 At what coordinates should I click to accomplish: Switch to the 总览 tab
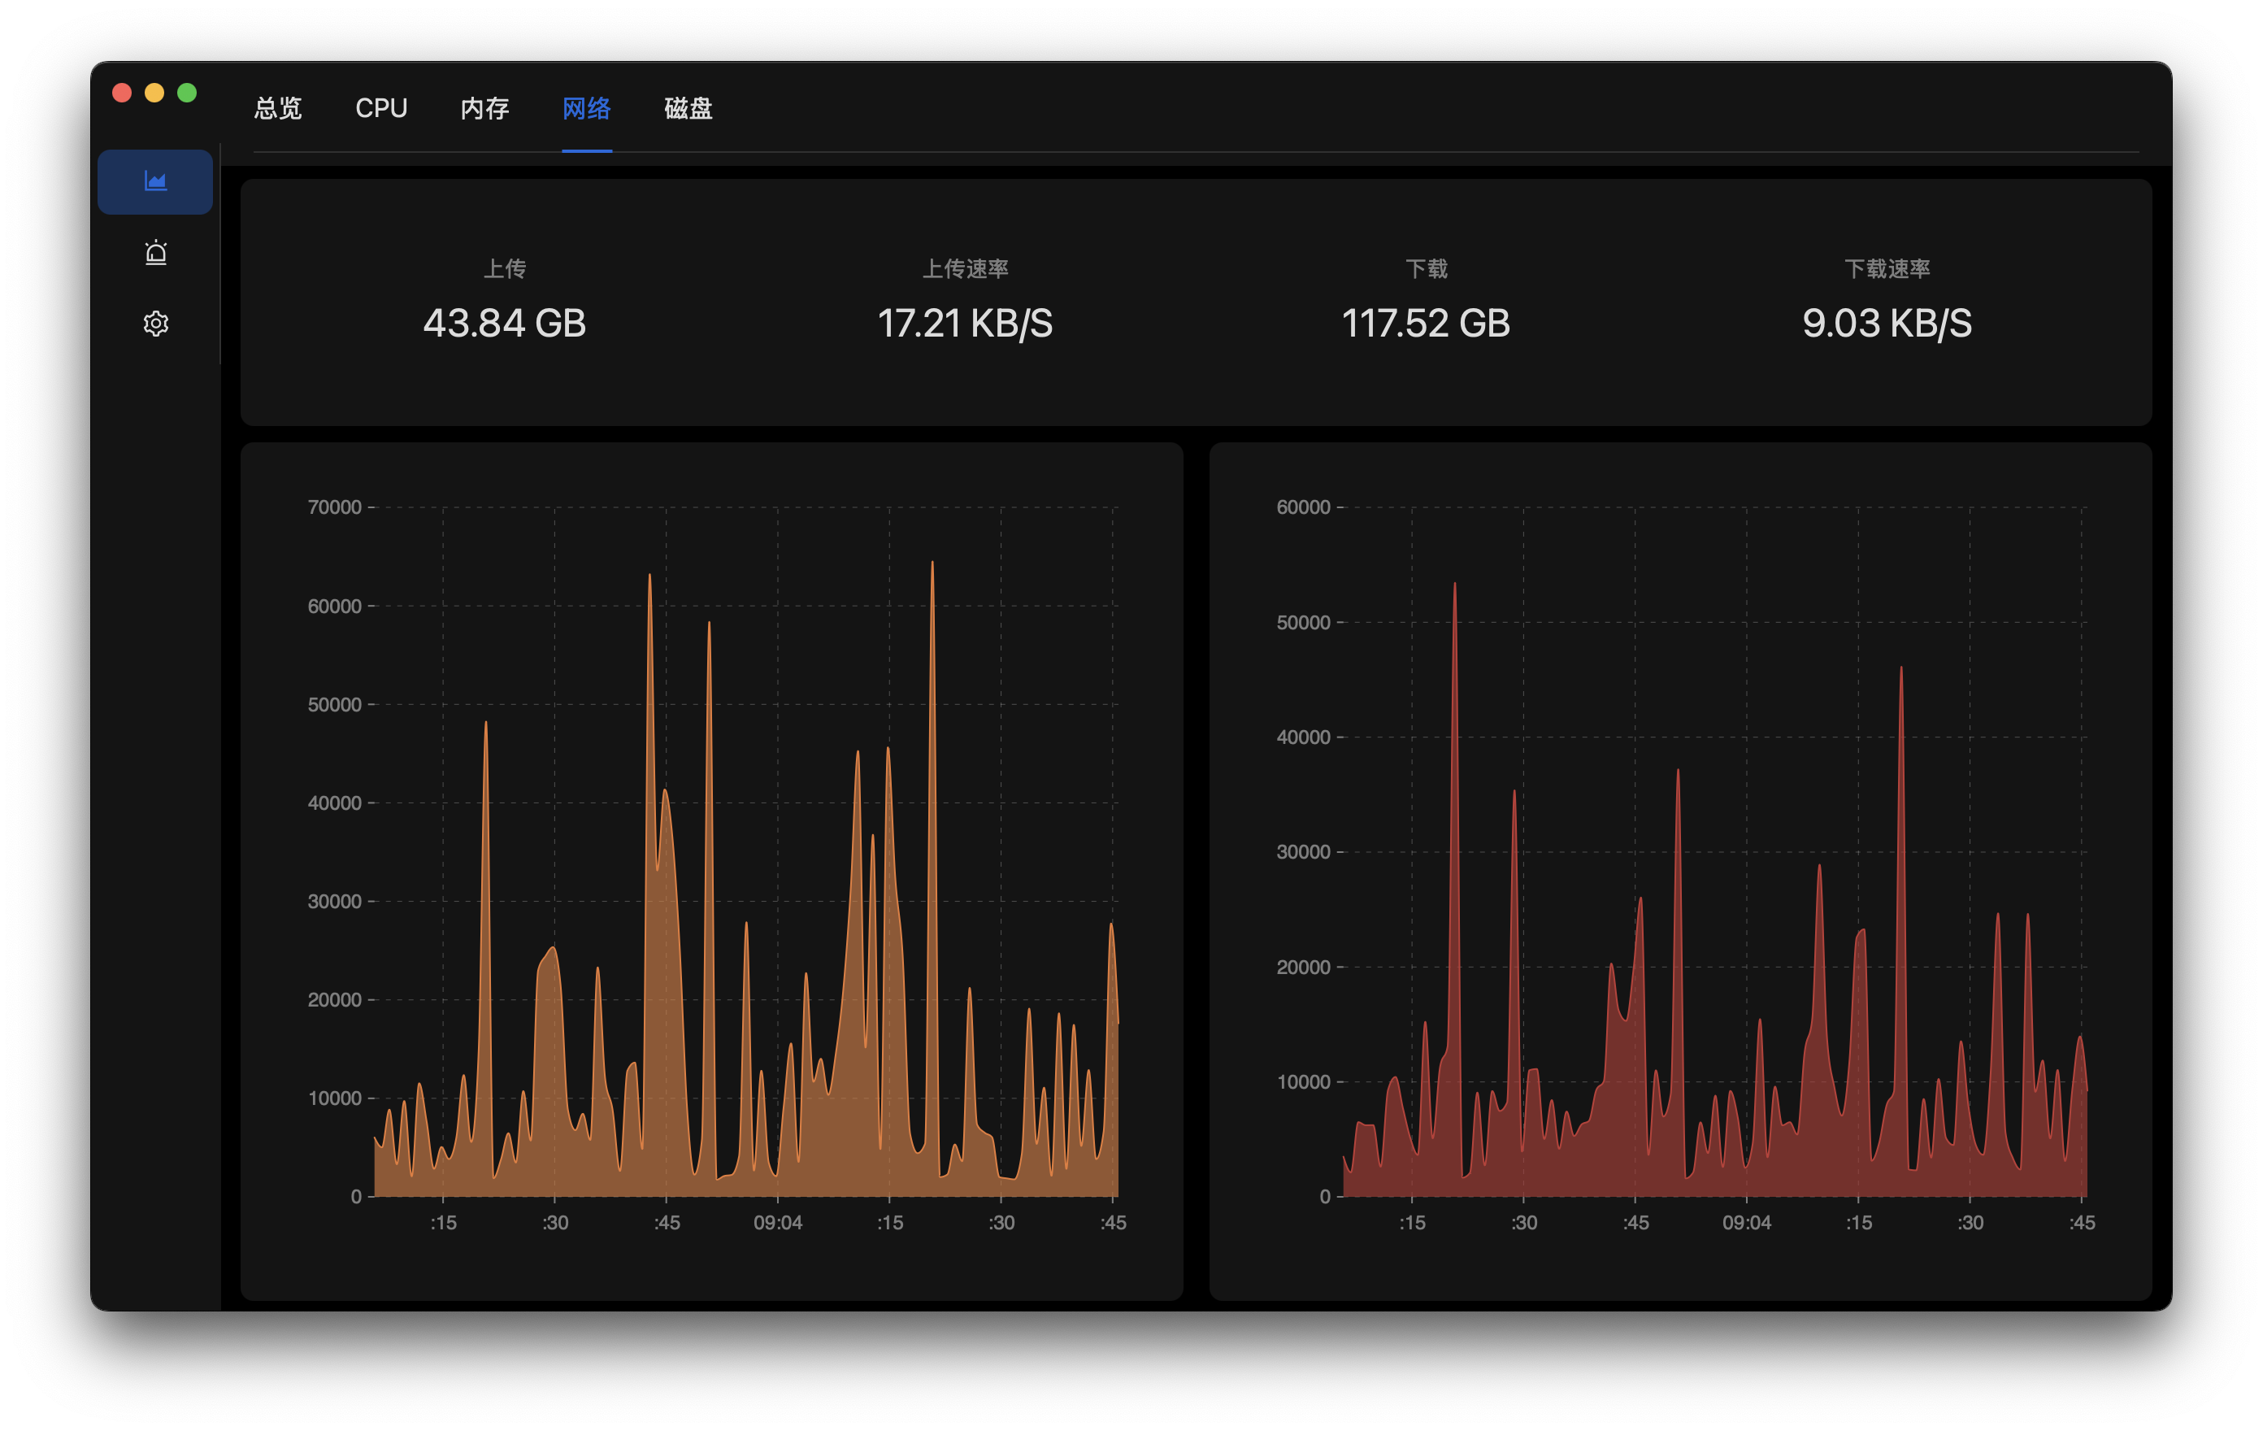click(278, 108)
